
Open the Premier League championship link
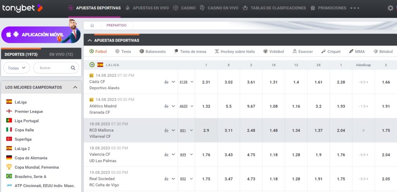click(x=29, y=111)
